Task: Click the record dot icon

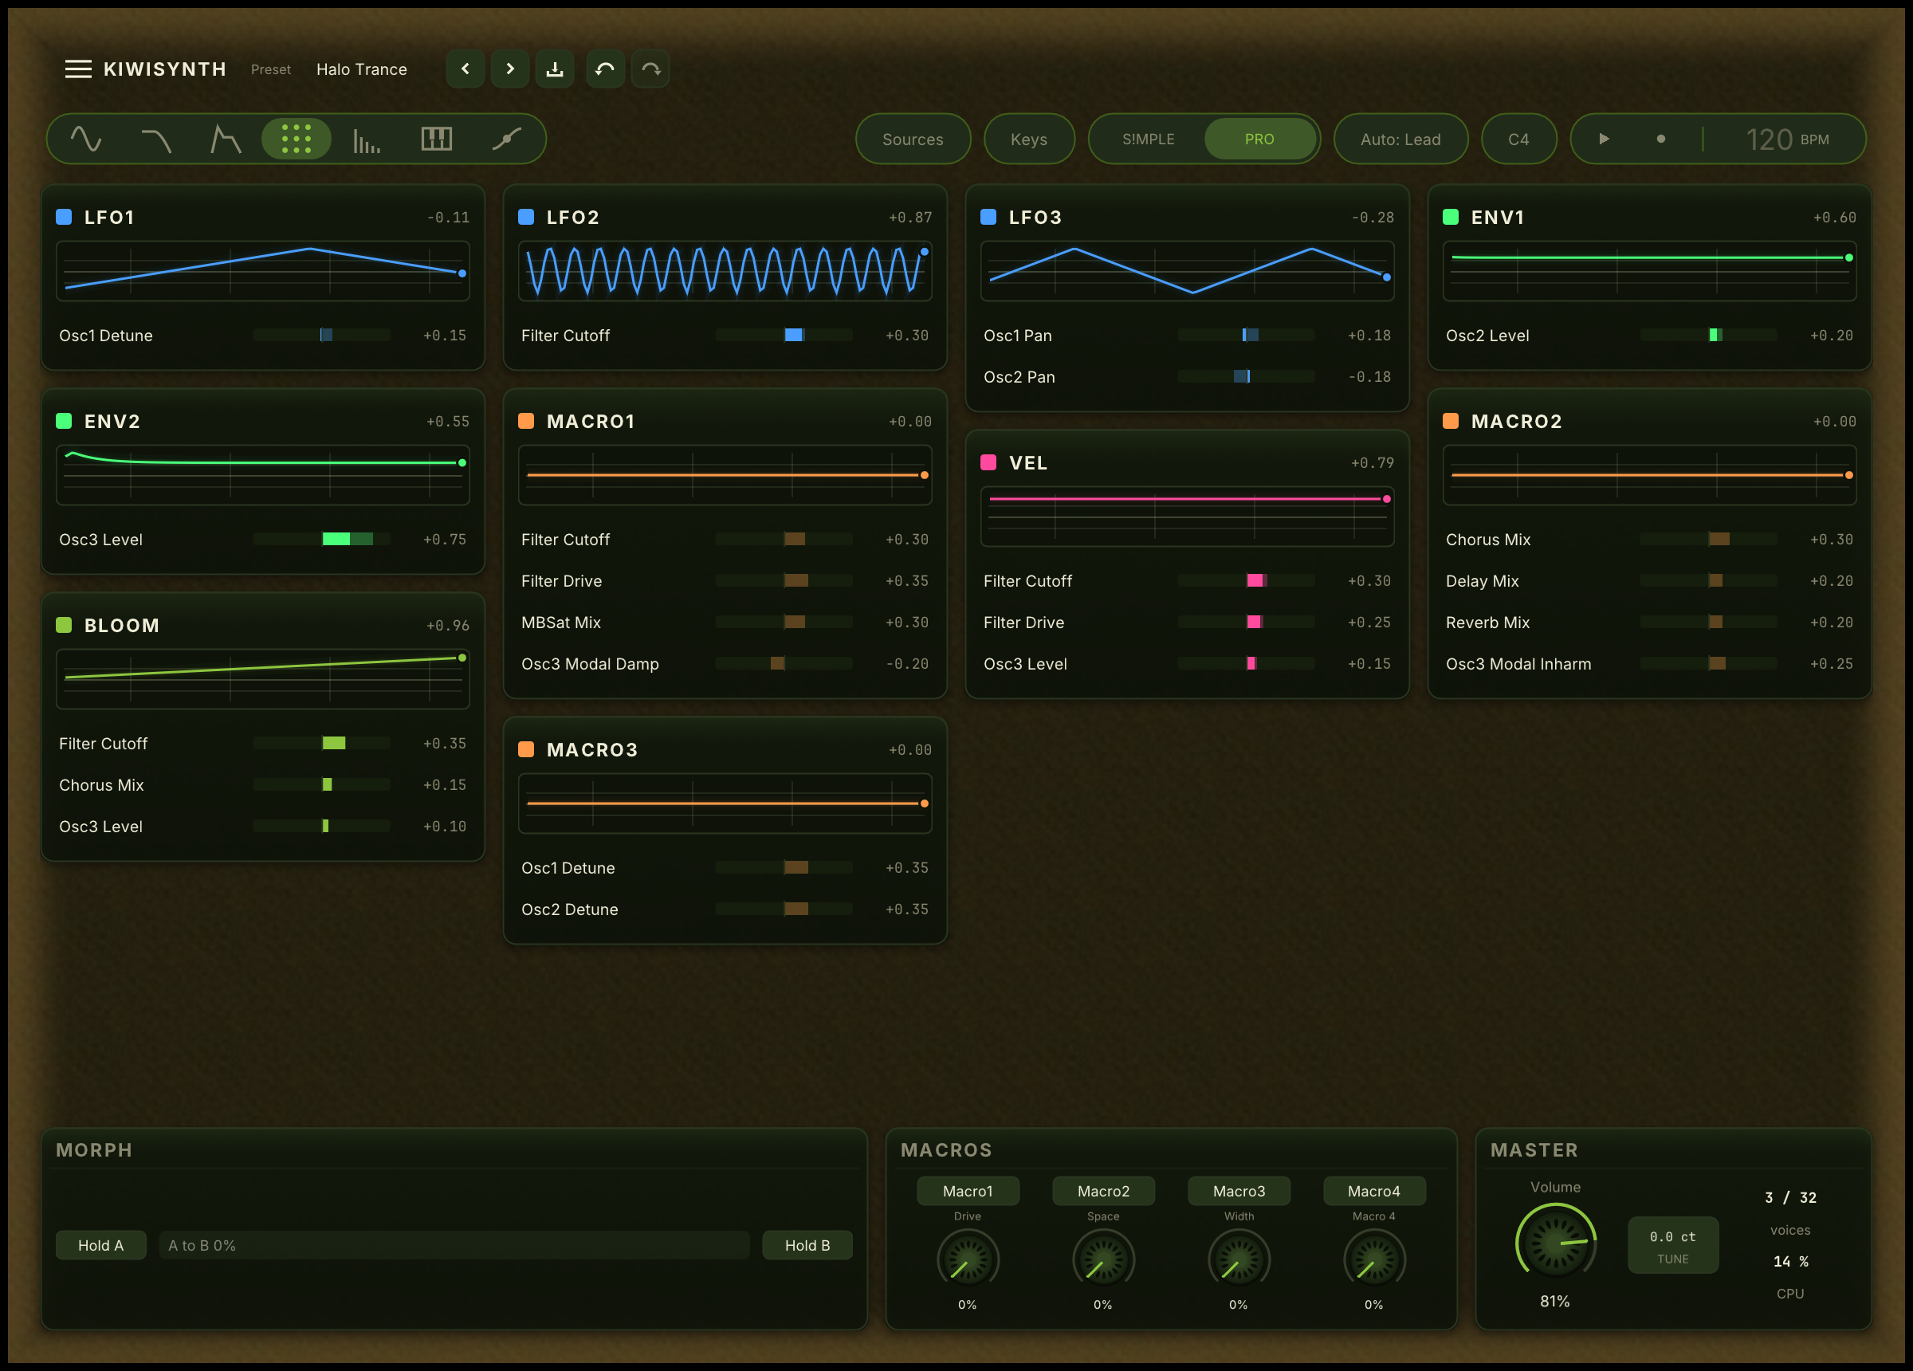Action: tap(1661, 139)
